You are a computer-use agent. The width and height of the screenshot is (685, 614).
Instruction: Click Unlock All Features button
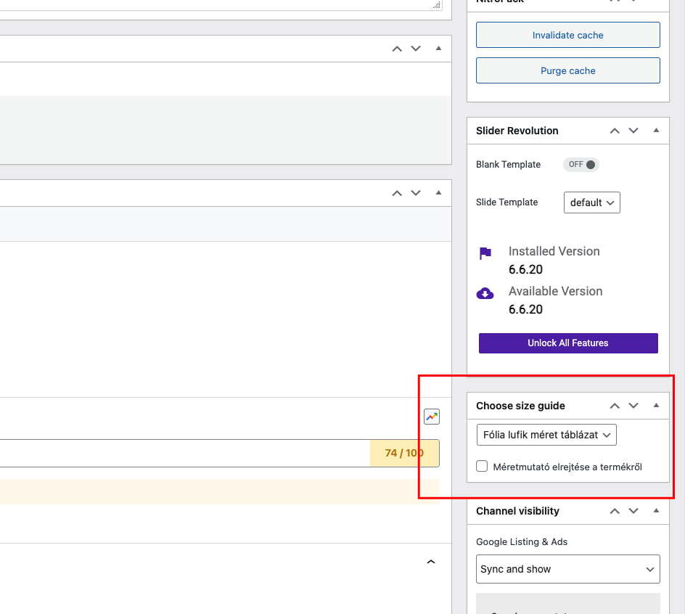[x=568, y=343]
